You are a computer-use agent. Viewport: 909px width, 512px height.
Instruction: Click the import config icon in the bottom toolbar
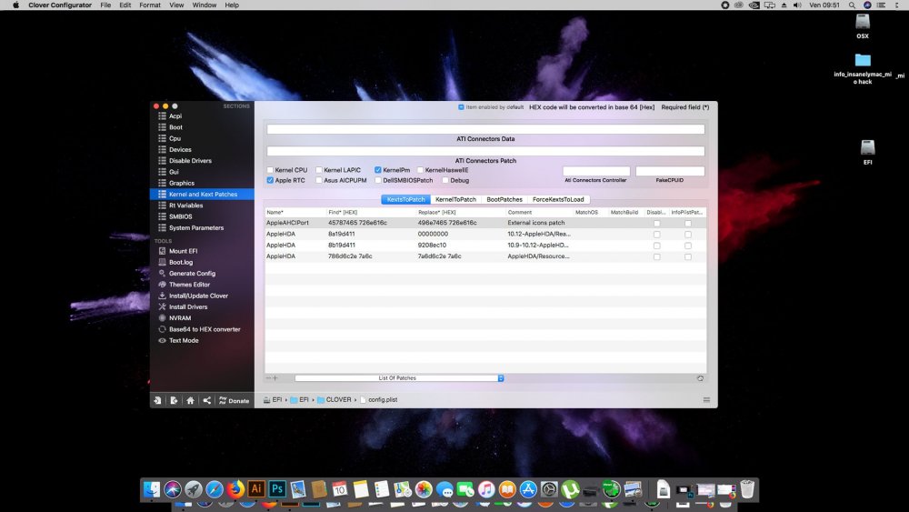pos(157,400)
